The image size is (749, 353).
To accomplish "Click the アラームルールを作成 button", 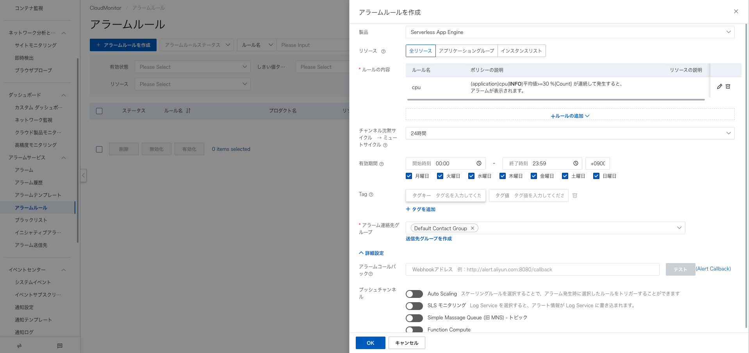I will point(123,45).
